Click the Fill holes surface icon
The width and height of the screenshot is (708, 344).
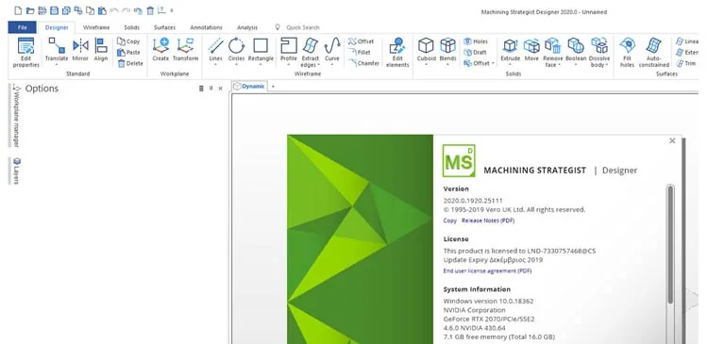pos(627,45)
